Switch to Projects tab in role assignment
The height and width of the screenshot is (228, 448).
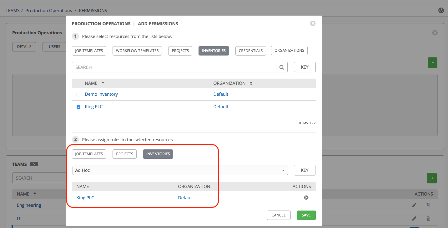pyautogui.click(x=124, y=154)
